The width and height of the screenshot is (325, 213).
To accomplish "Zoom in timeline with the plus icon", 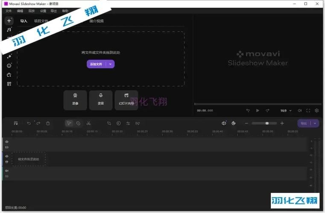I will click(282, 123).
